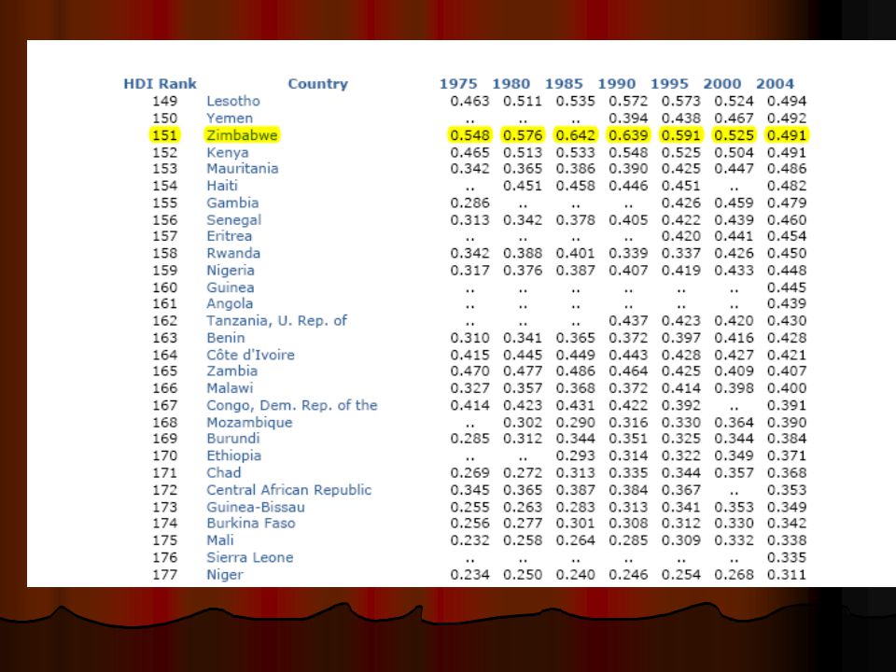Click the highlighted rank 151 cell

164,135
